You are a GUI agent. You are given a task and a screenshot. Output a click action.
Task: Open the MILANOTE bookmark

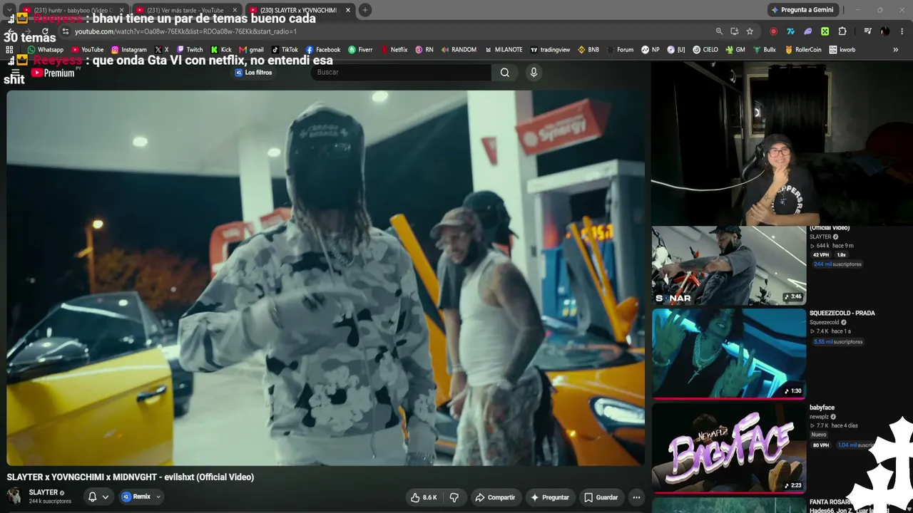504,50
